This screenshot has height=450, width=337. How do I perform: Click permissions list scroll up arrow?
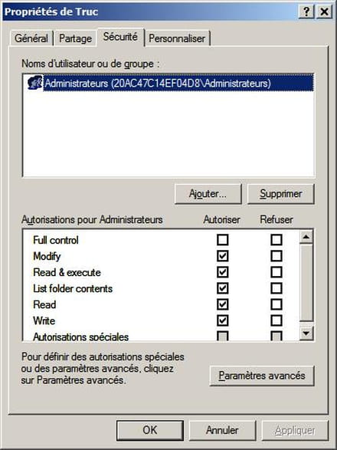tap(306, 237)
